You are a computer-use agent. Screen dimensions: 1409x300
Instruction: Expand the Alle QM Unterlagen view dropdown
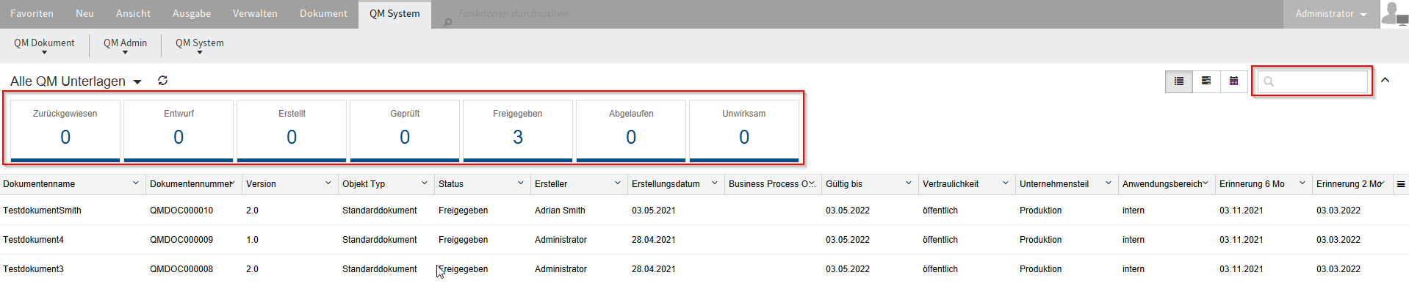coord(137,82)
